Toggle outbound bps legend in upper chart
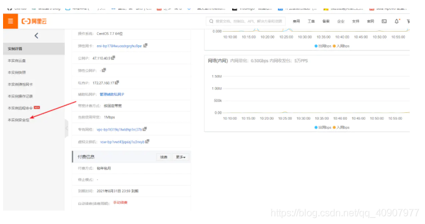 click(323, 46)
